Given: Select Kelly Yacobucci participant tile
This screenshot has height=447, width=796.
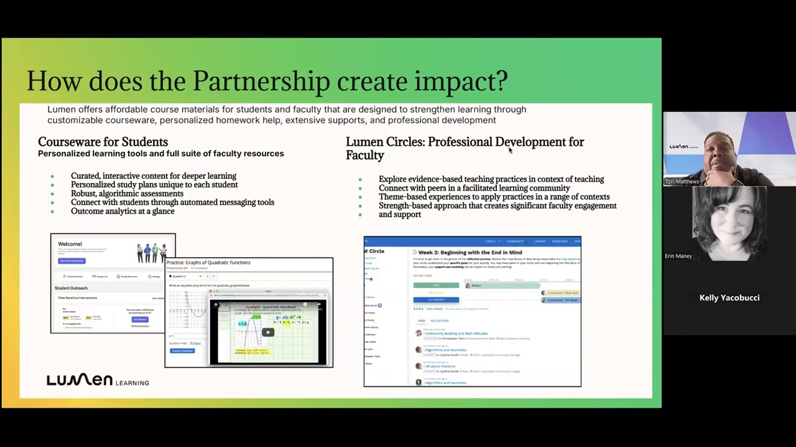Looking at the screenshot, I should [x=729, y=298].
